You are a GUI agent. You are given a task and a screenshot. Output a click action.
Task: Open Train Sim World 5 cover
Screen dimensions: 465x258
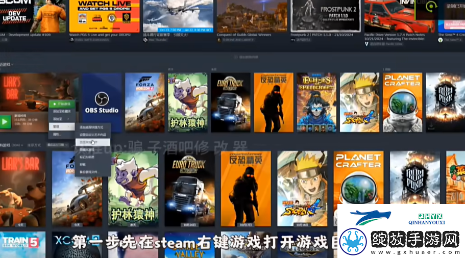coord(23,245)
